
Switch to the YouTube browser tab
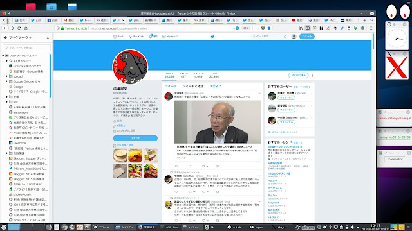coord(298,20)
